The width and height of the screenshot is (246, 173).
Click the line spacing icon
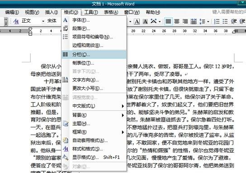(x=202, y=21)
